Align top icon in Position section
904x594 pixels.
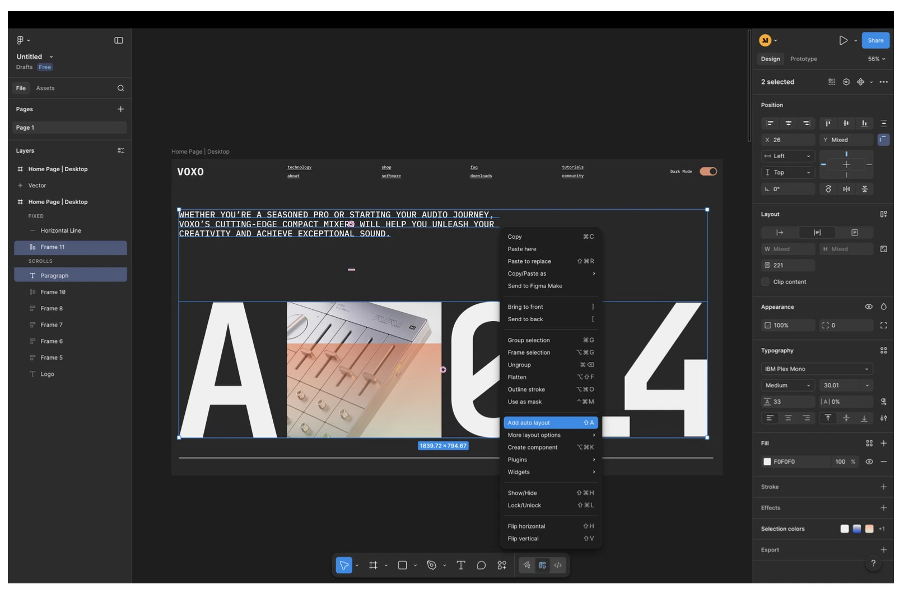(828, 123)
